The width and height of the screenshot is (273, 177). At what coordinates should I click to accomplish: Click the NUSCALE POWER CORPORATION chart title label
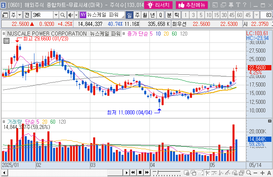coord(64,34)
